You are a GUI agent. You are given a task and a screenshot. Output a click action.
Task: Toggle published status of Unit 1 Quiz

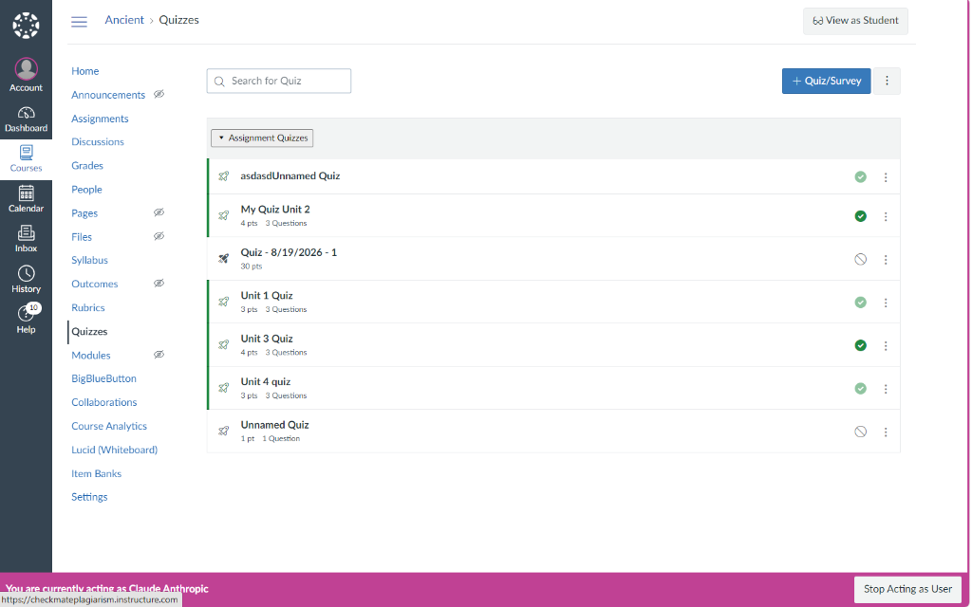pyautogui.click(x=860, y=303)
